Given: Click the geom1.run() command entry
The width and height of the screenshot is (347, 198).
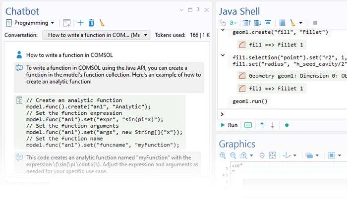Looking at the screenshot, I should [x=250, y=101].
